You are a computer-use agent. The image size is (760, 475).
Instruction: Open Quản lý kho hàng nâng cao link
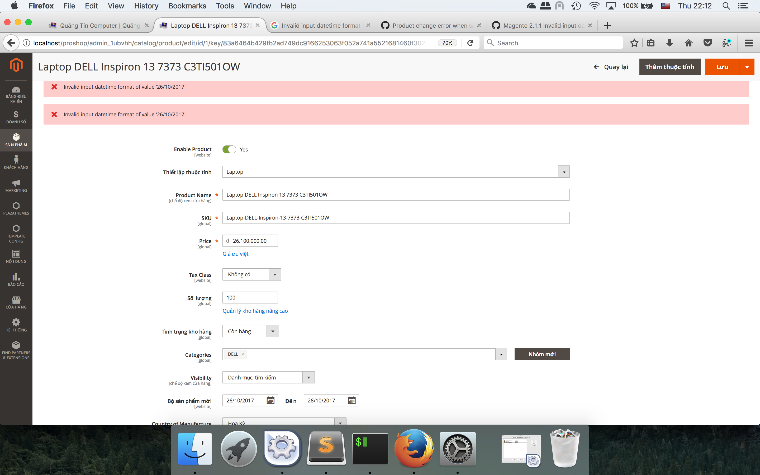255,311
